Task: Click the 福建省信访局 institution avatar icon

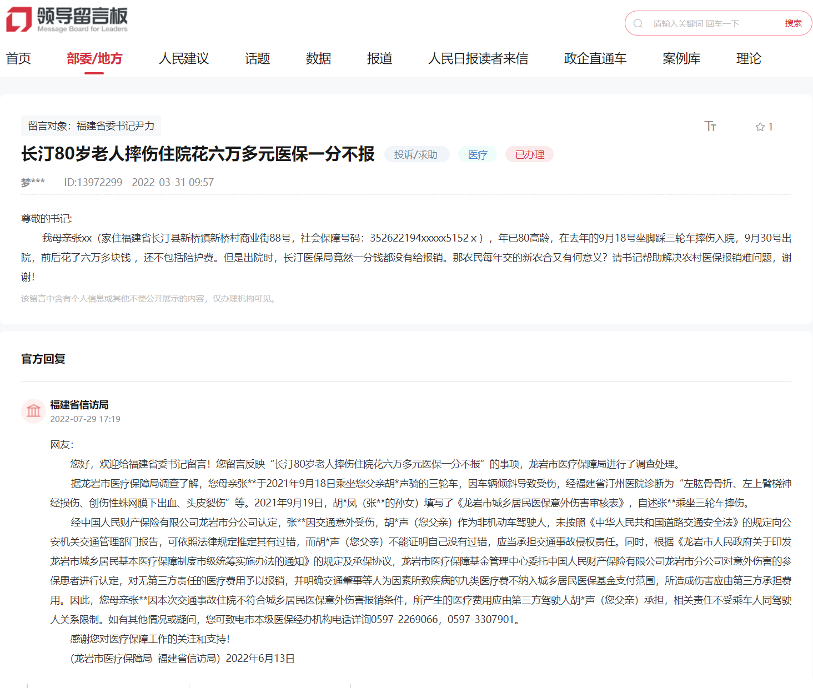Action: 33,411
